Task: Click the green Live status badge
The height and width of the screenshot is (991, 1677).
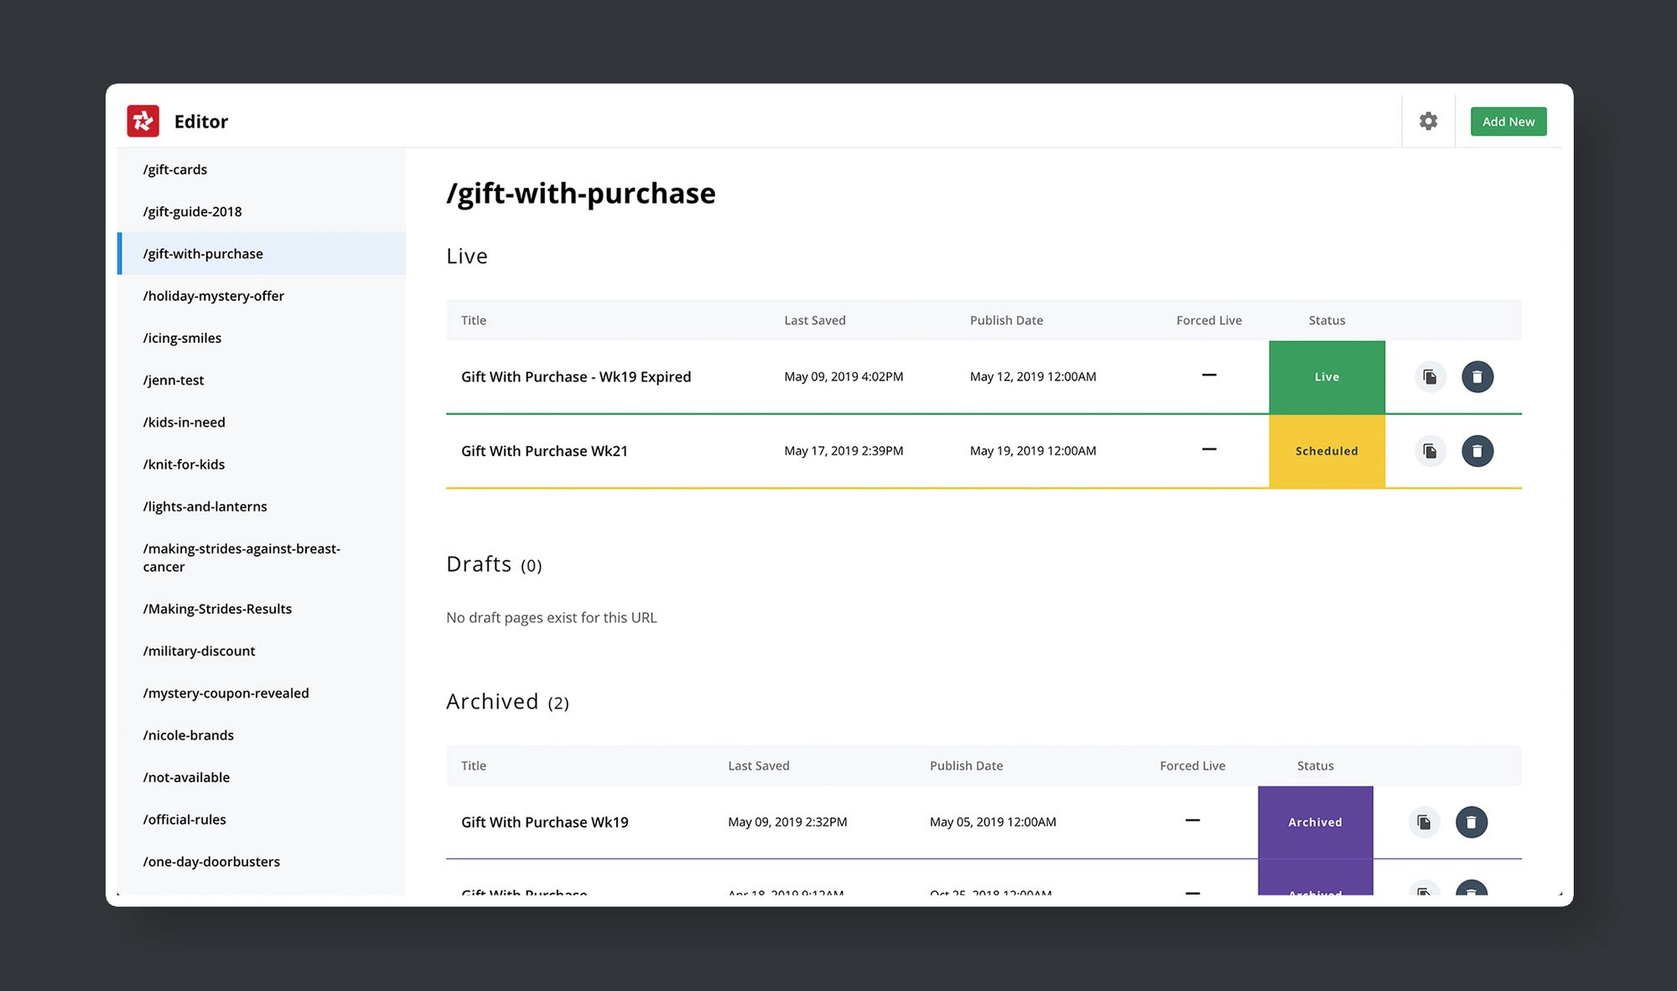Action: (x=1326, y=377)
